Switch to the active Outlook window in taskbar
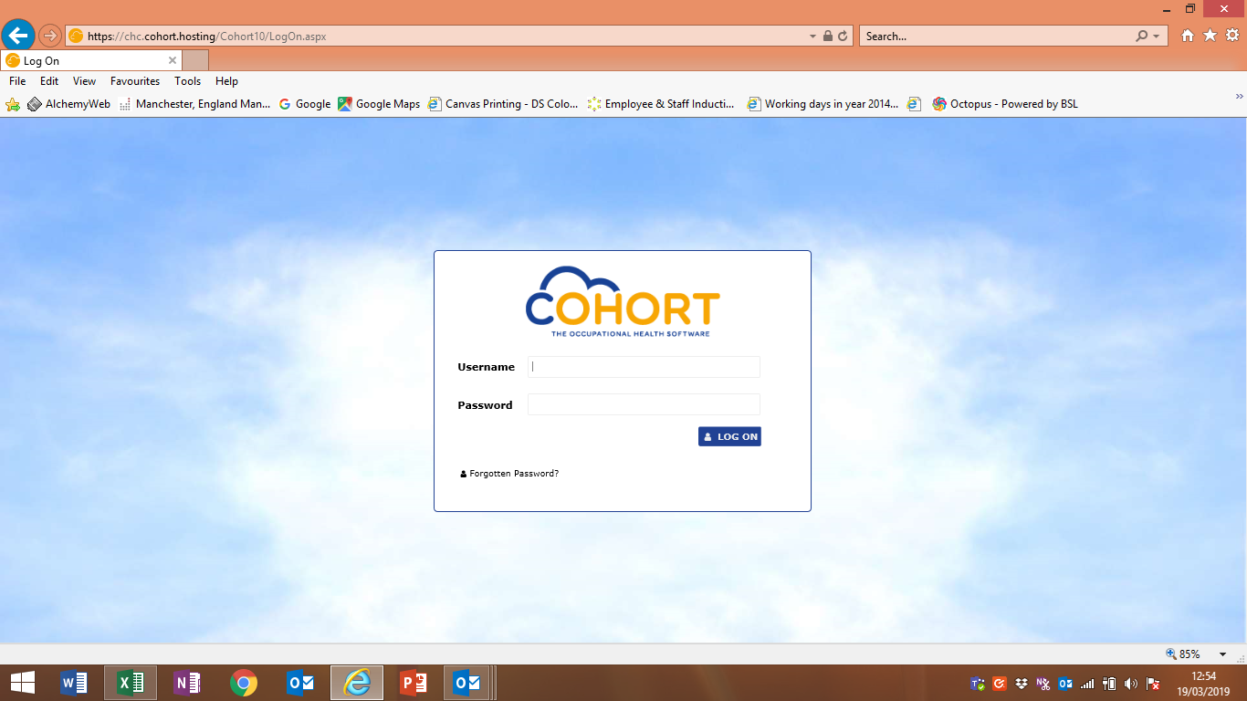The height and width of the screenshot is (701, 1247). 469,683
